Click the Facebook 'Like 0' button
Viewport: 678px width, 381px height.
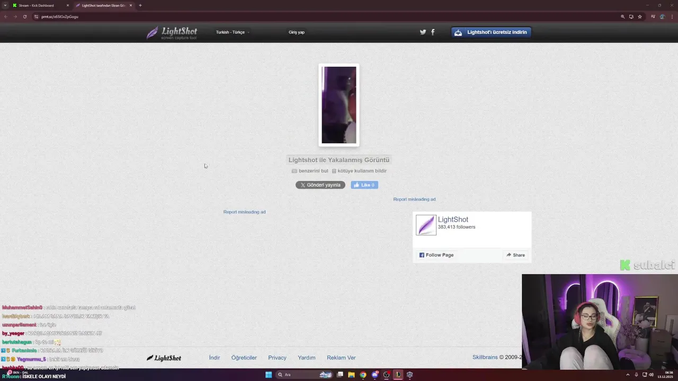[364, 185]
